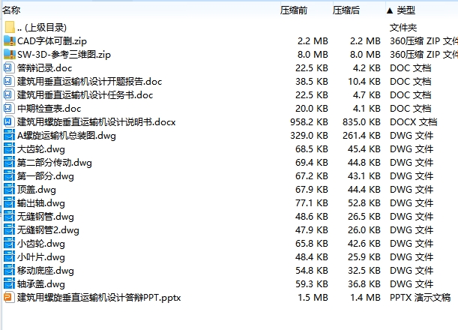Select the file name CAD字体可删.zip

pos(52,41)
